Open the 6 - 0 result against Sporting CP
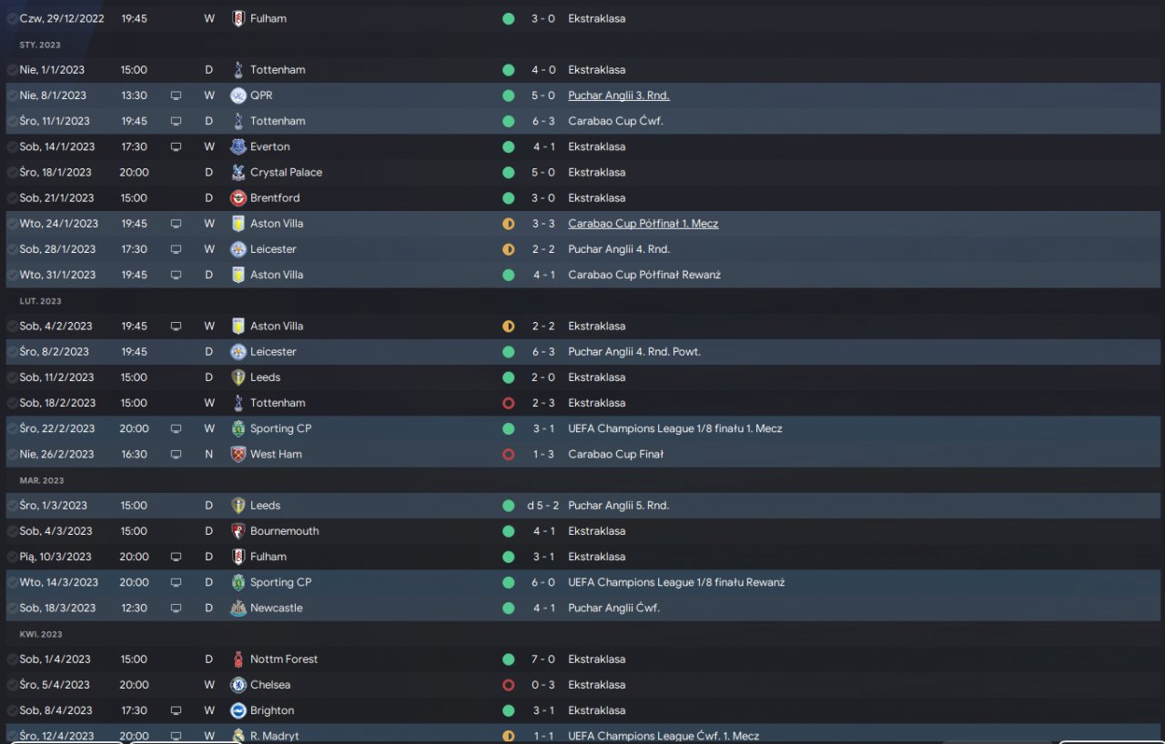This screenshot has height=744, width=1165. point(543,582)
